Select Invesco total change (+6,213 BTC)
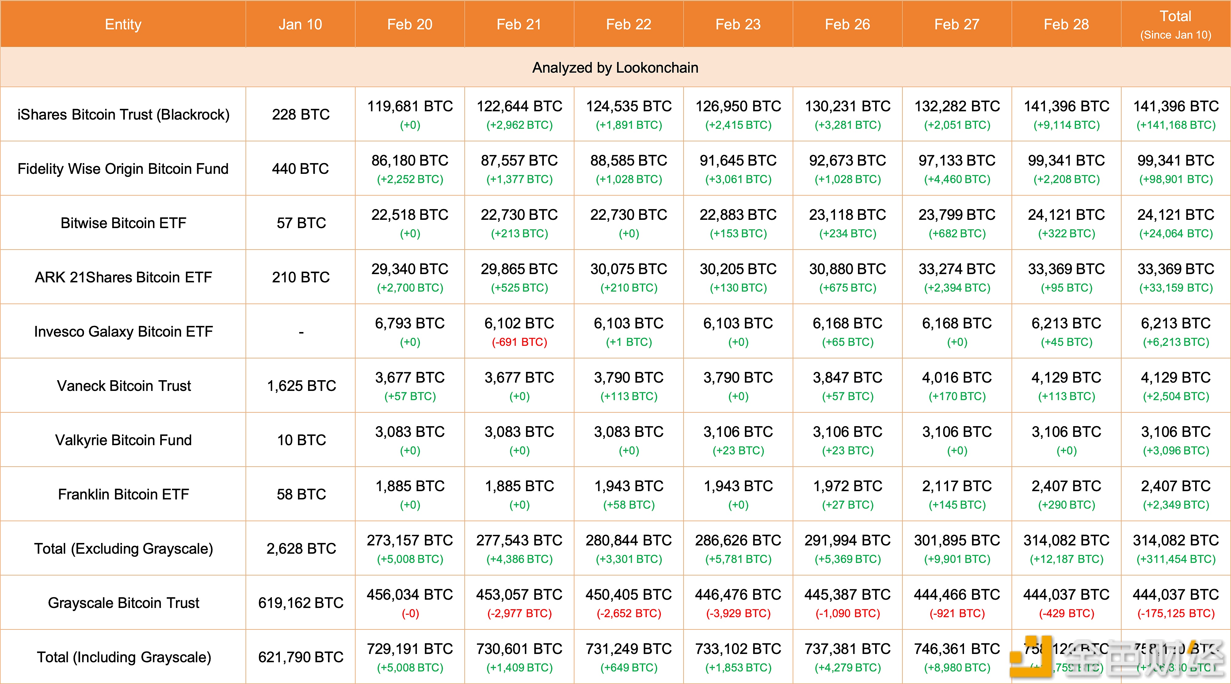Screen dimensions: 1231x684 [1176, 342]
